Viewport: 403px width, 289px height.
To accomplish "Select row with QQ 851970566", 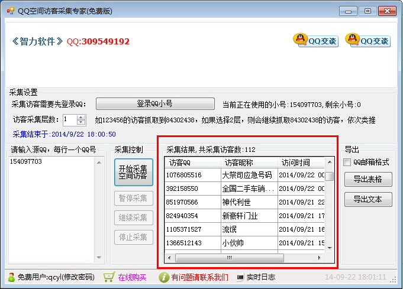I will pyautogui.click(x=244, y=202).
